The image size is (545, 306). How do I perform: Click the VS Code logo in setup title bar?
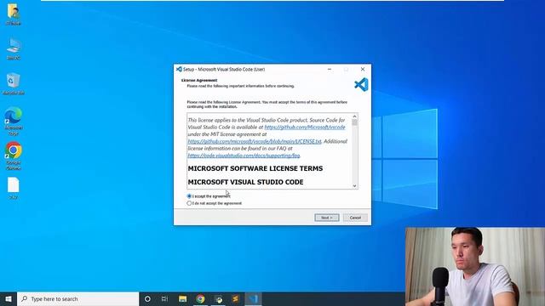pyautogui.click(x=179, y=70)
